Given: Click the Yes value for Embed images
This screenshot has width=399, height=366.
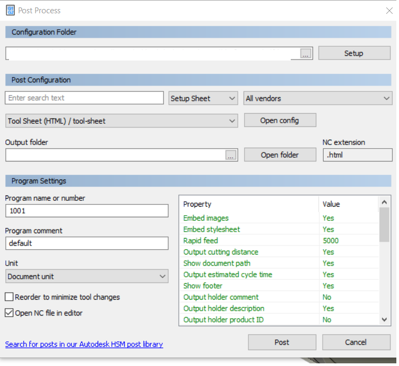Looking at the screenshot, I should click(328, 218).
